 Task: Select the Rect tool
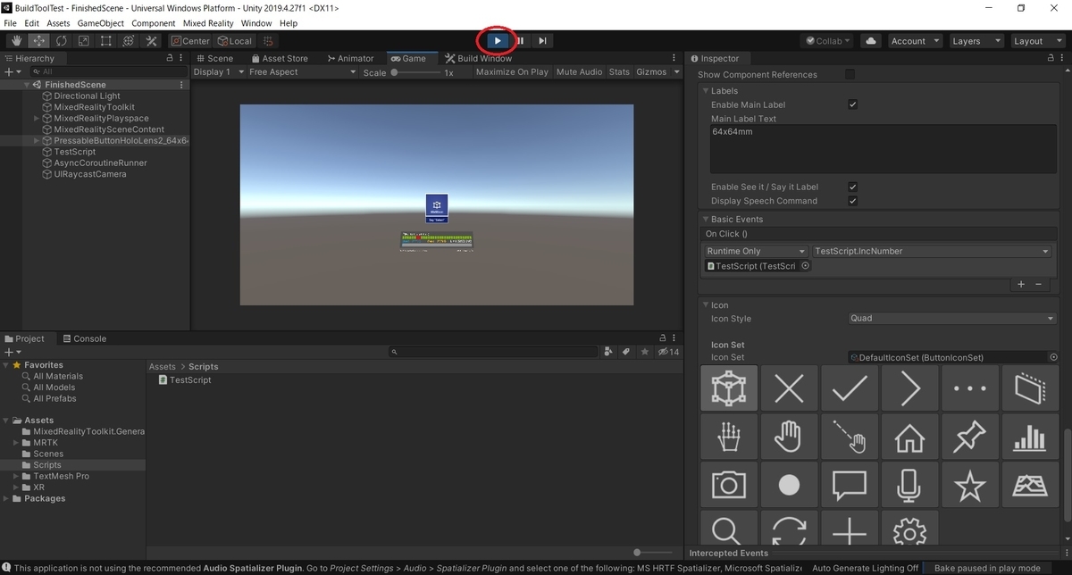point(106,41)
